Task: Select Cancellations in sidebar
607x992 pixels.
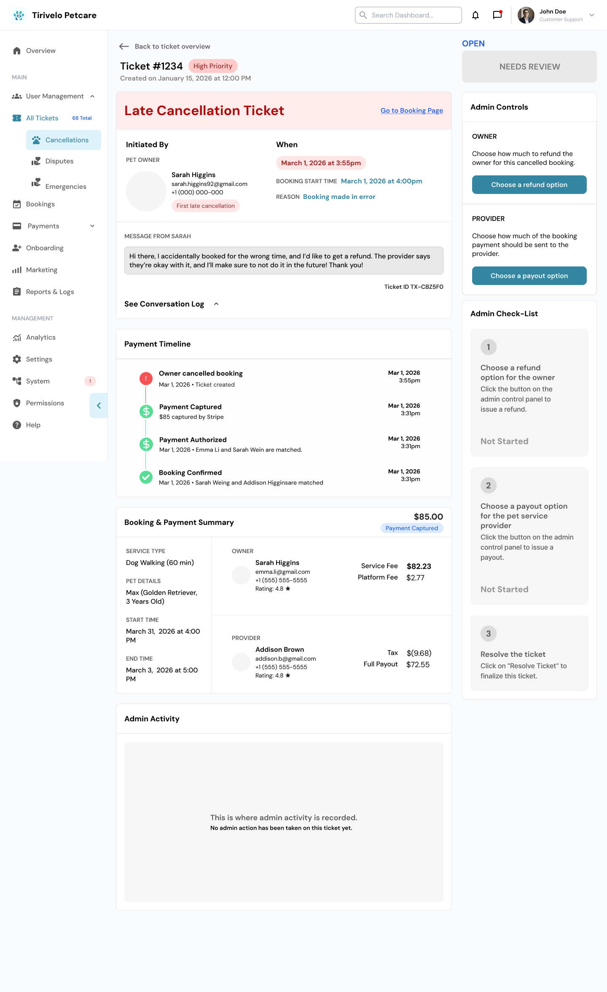Action: (64, 140)
